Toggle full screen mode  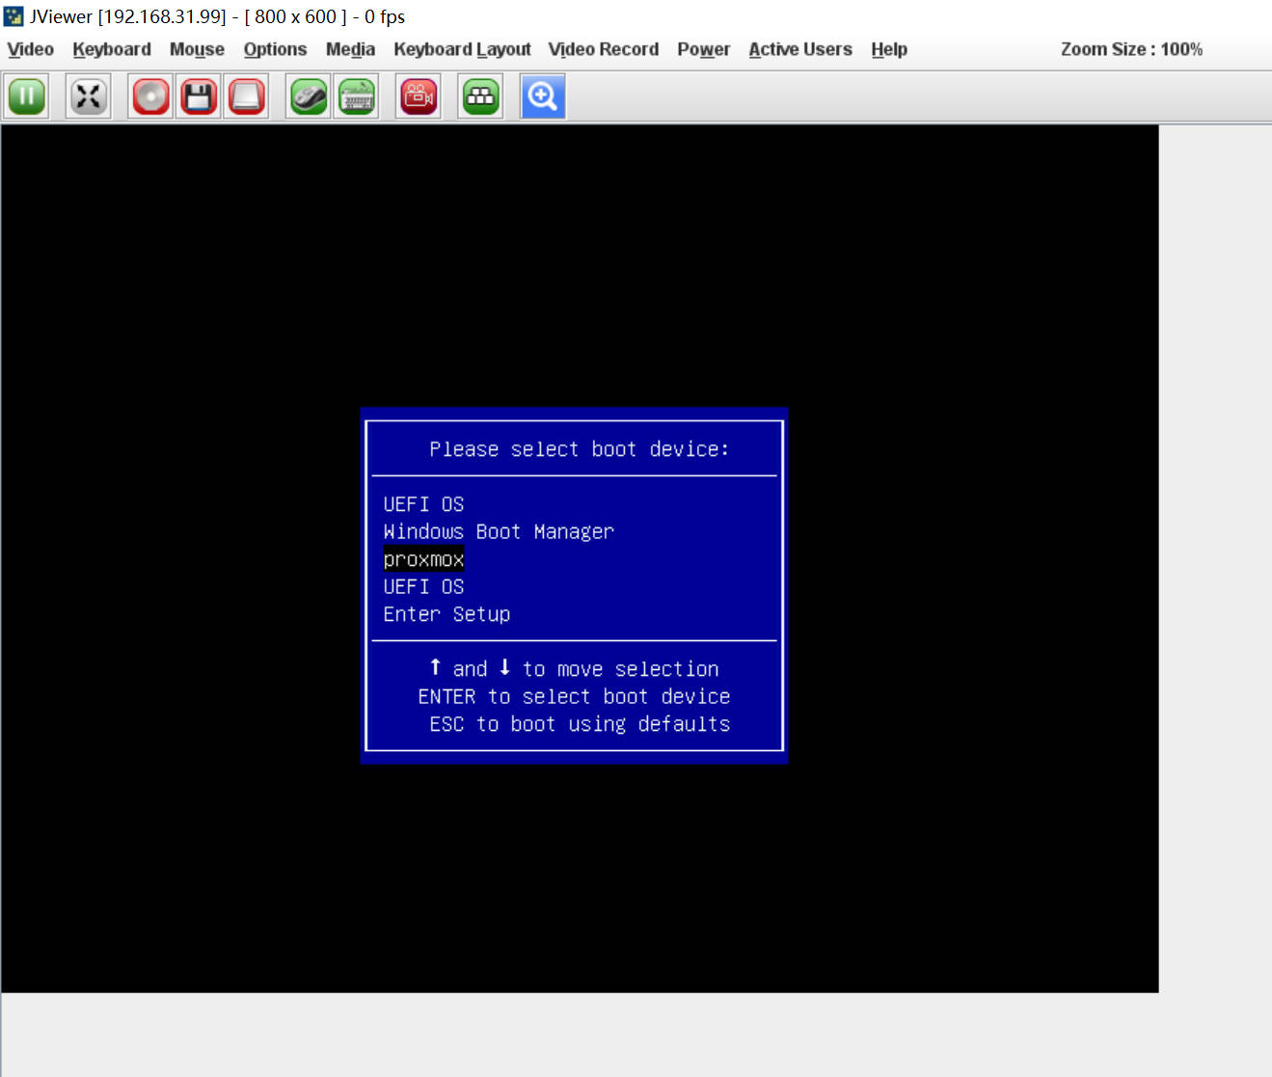tap(88, 96)
